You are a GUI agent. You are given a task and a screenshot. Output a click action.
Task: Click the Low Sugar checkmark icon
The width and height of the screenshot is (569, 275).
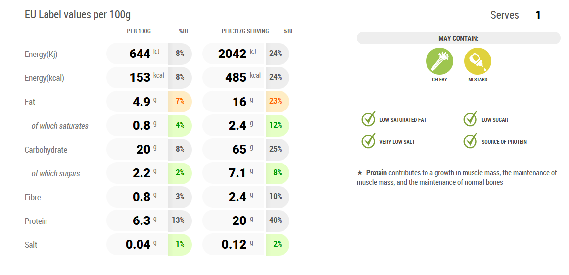[x=470, y=119]
